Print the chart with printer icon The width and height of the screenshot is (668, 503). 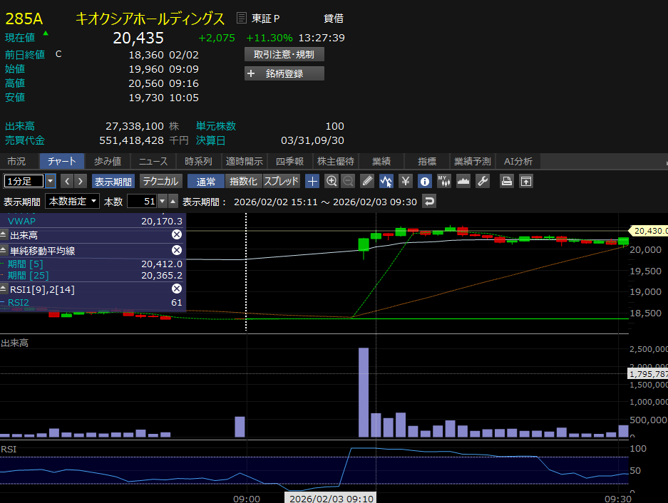pyautogui.click(x=506, y=181)
